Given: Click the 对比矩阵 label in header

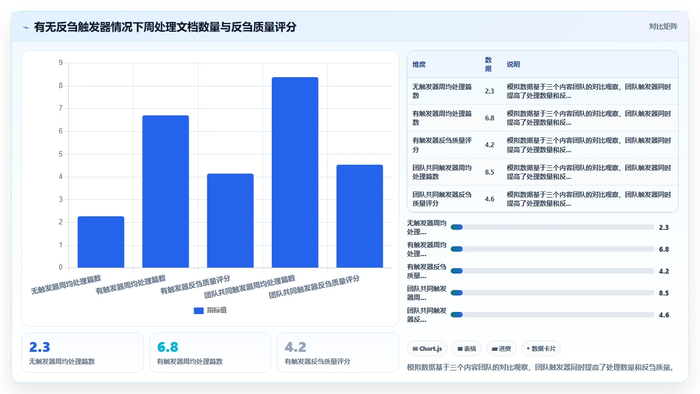Looking at the screenshot, I should 663,26.
